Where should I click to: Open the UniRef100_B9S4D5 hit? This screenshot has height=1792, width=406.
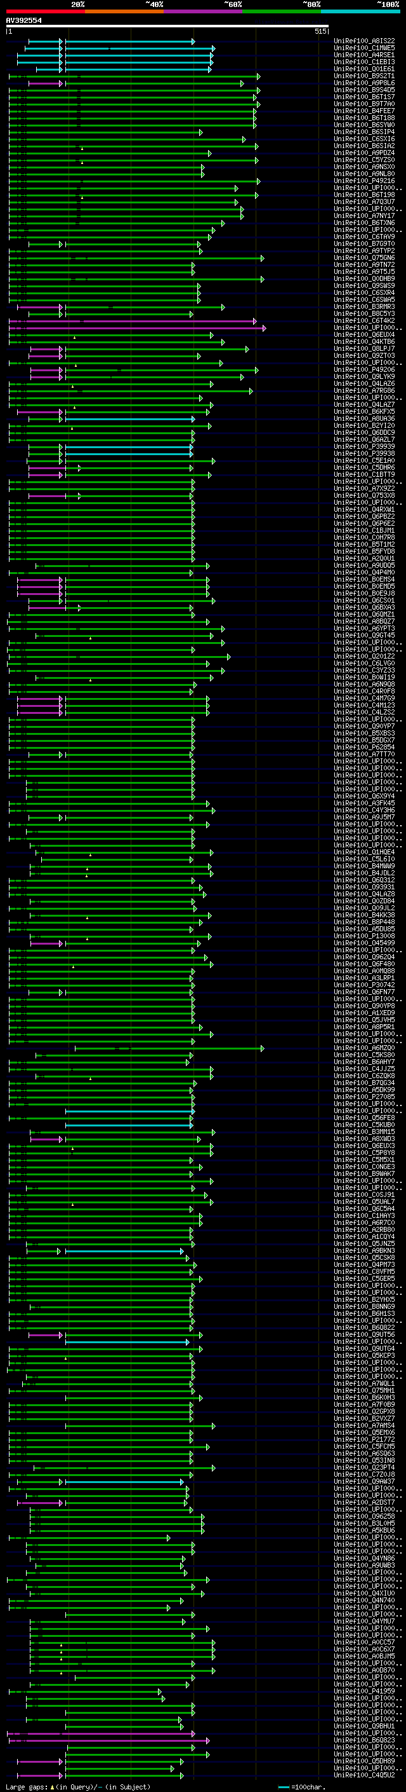click(364, 90)
